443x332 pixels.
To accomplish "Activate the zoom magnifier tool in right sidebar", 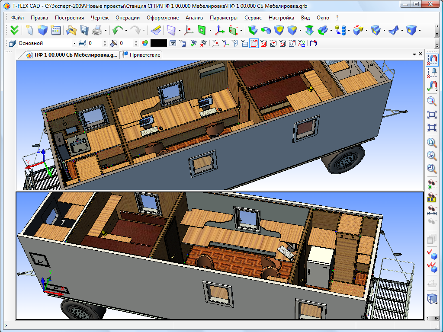I will (433, 100).
